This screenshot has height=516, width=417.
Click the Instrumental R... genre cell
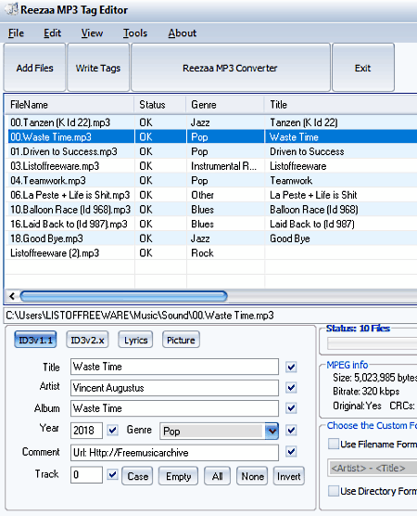[223, 166]
